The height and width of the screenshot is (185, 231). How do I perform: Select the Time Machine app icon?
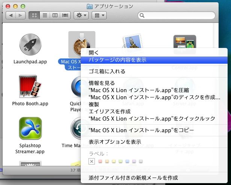pyautogui.click(x=76, y=128)
